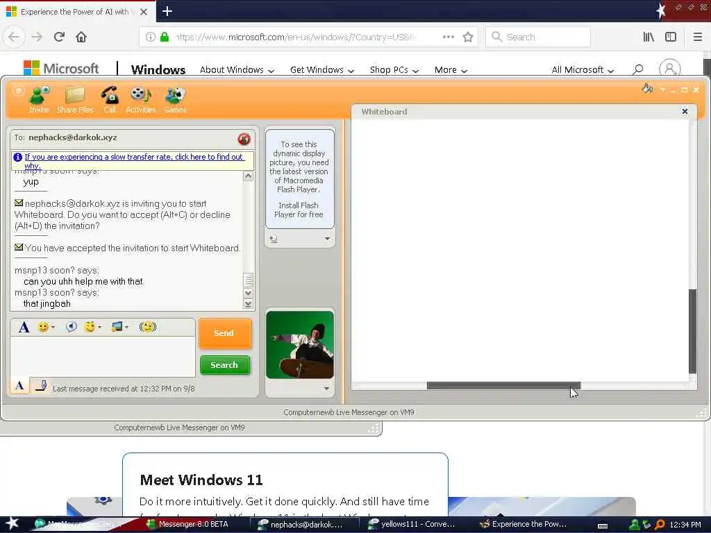This screenshot has height=533, width=711.
Task: Click the Firefox Search input field
Action: [x=538, y=37]
